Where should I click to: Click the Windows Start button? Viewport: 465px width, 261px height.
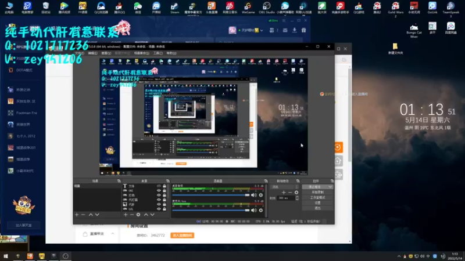(x=6, y=256)
